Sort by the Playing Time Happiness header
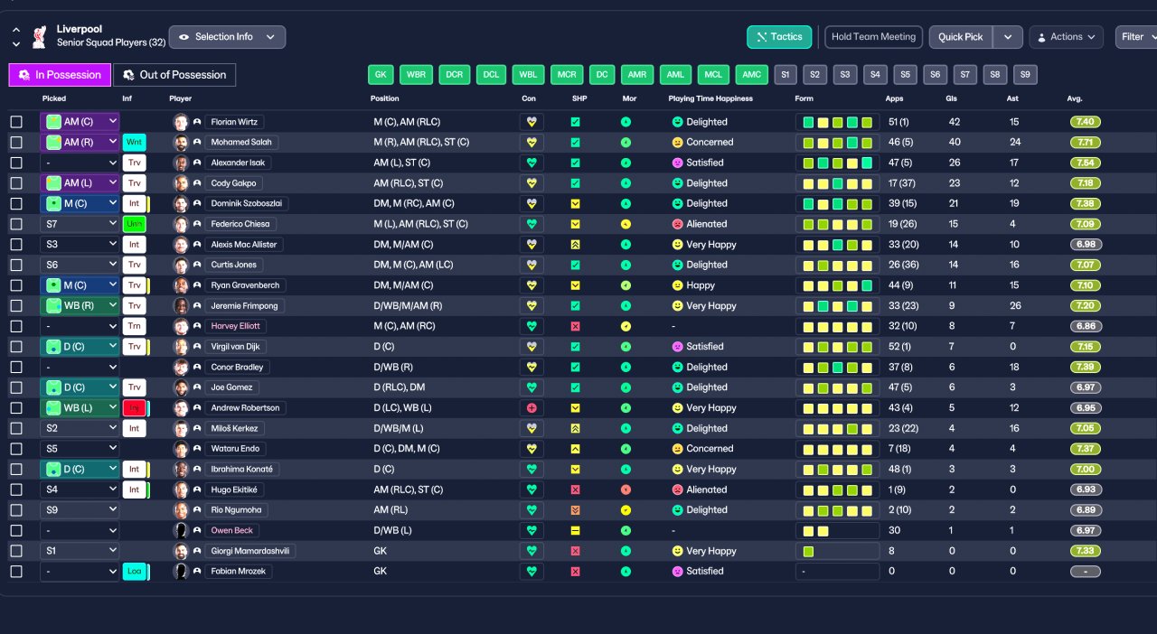The image size is (1157, 634). pos(710,98)
